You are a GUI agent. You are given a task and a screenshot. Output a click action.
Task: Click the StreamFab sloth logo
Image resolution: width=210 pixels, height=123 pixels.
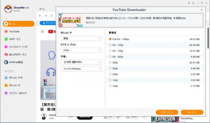8,9
